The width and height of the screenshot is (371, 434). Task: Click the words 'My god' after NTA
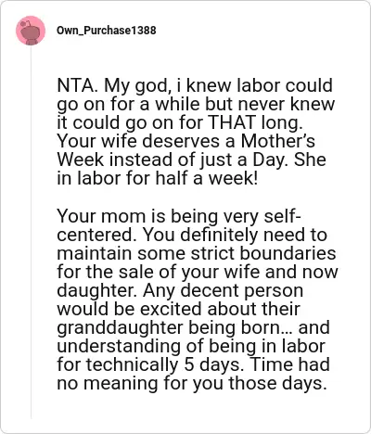(x=137, y=86)
